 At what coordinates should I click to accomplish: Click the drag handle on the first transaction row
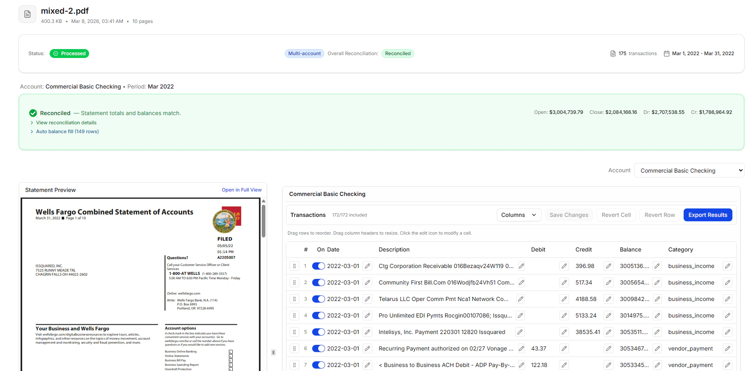[294, 266]
